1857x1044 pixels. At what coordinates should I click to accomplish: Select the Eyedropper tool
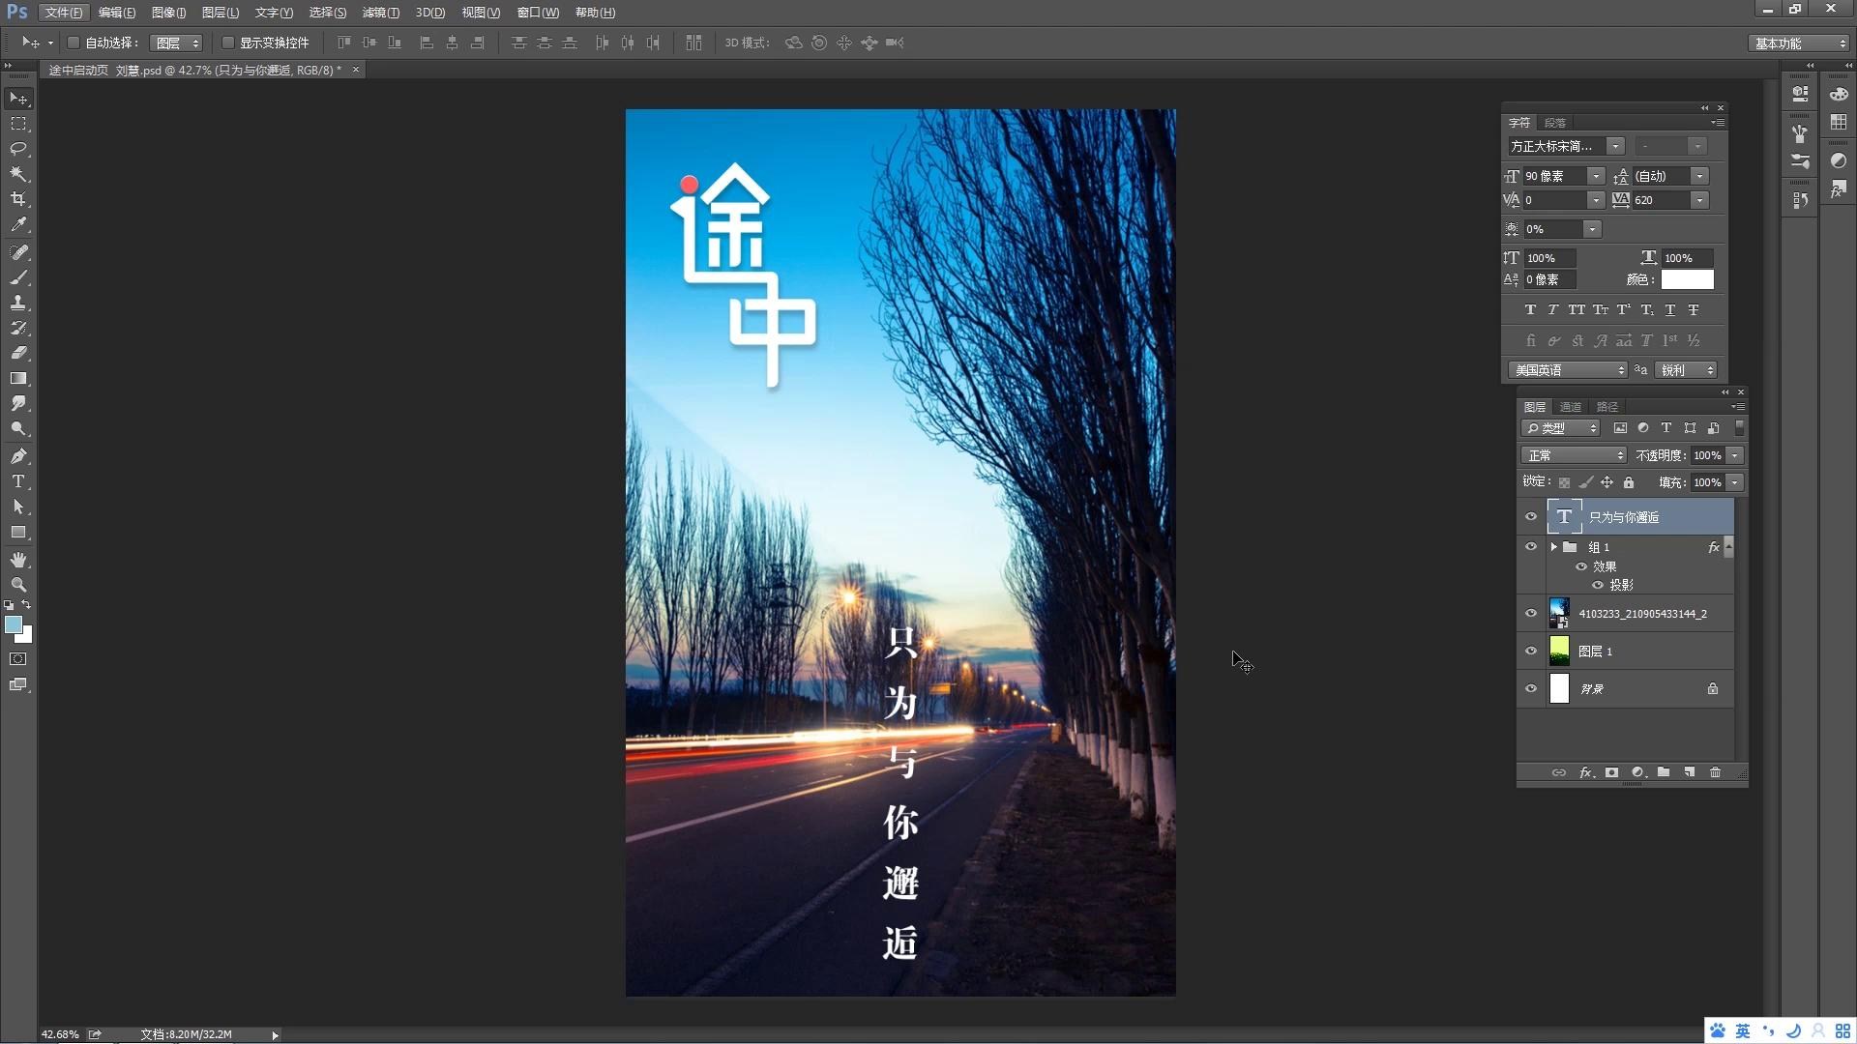[x=18, y=224]
